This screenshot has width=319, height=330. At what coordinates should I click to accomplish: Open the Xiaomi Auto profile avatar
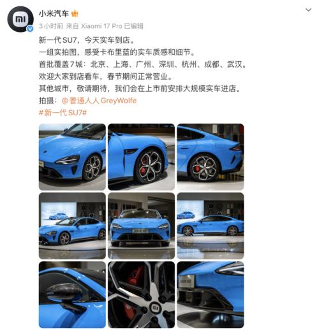pos(20,19)
